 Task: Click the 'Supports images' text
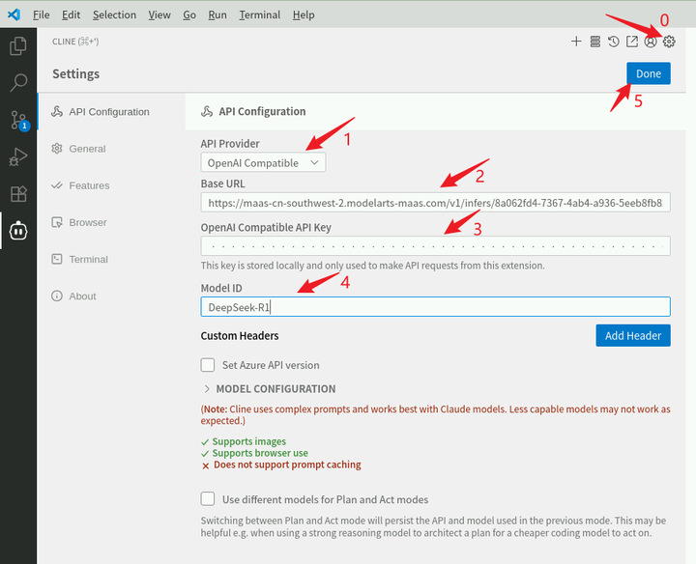[x=249, y=441]
